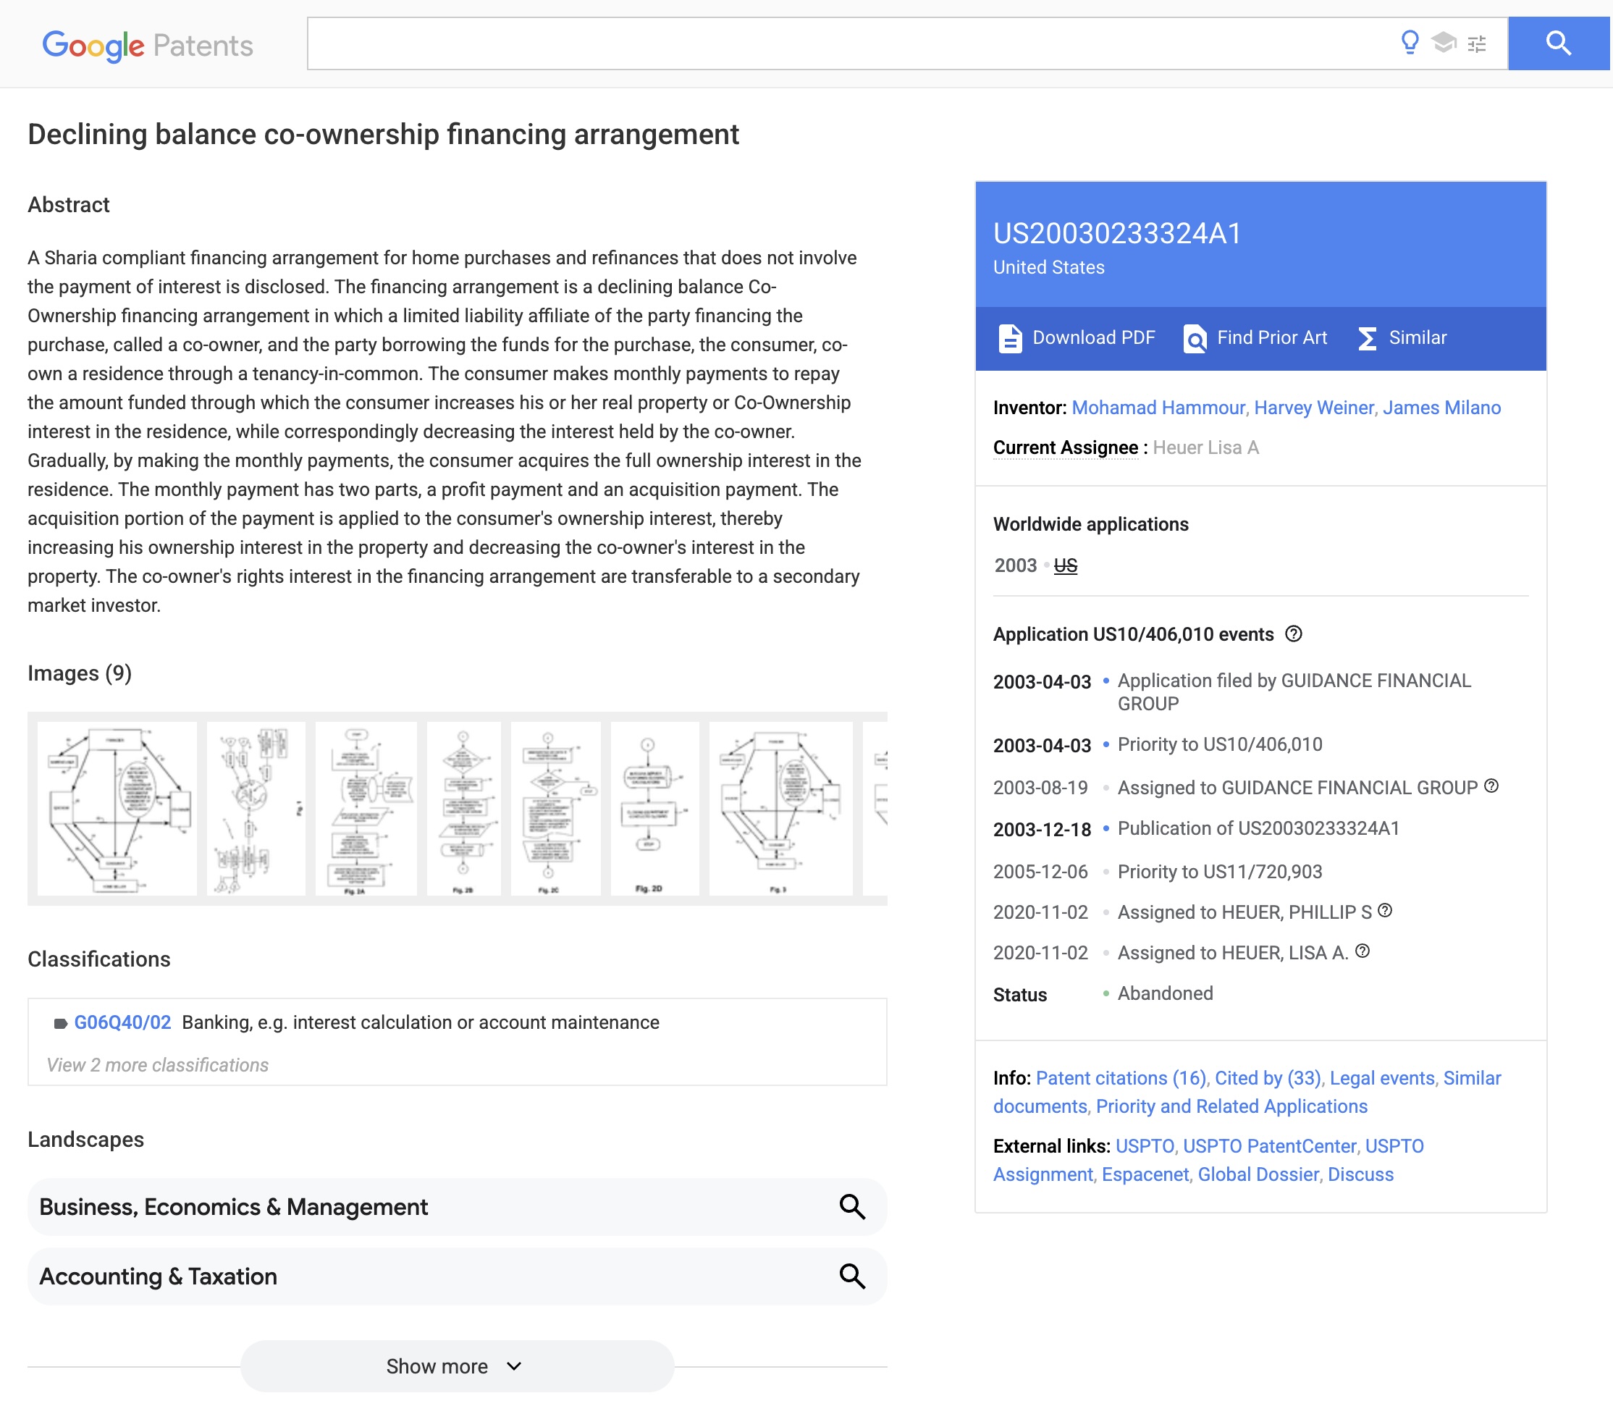Click the Download PDF document icon

click(x=1010, y=337)
